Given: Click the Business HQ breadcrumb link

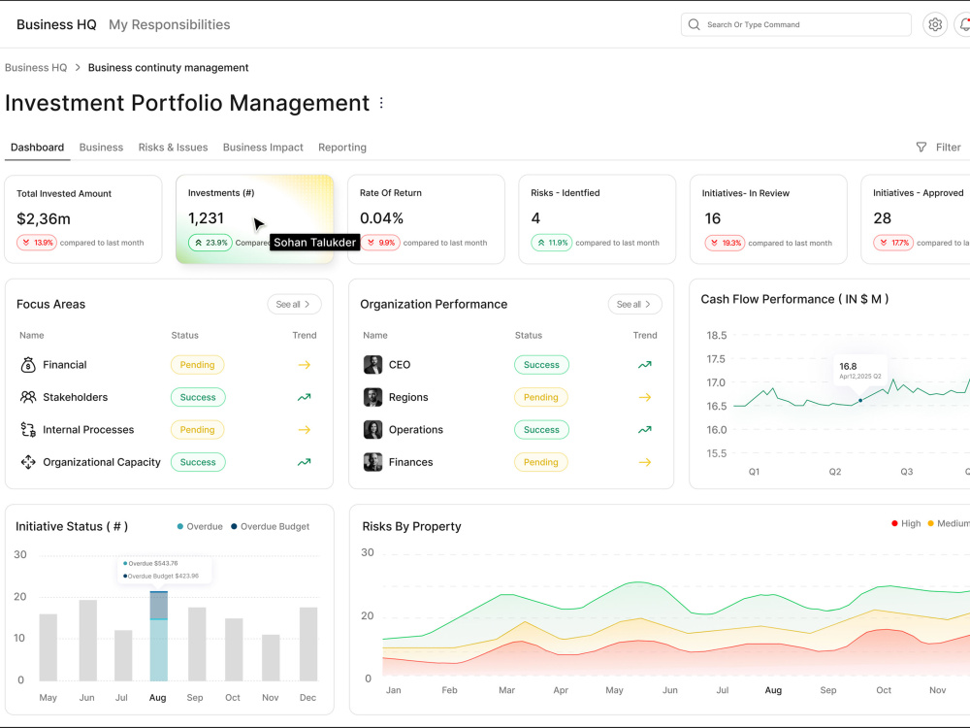Looking at the screenshot, I should pos(36,68).
